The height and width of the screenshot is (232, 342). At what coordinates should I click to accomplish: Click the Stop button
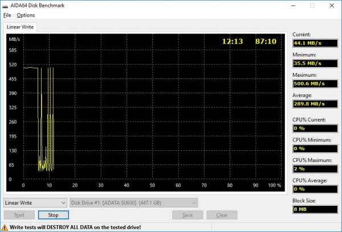(x=54, y=215)
